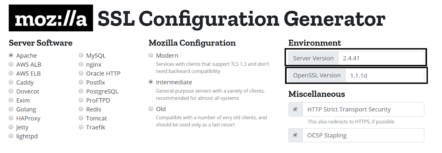Screen dimensions: 442x153
Task: Choose nginx as server software
Action: (81, 65)
